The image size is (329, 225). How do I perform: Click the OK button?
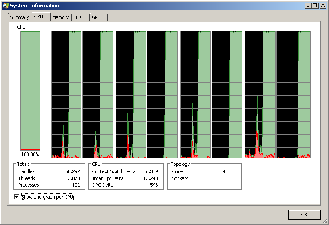(304, 215)
